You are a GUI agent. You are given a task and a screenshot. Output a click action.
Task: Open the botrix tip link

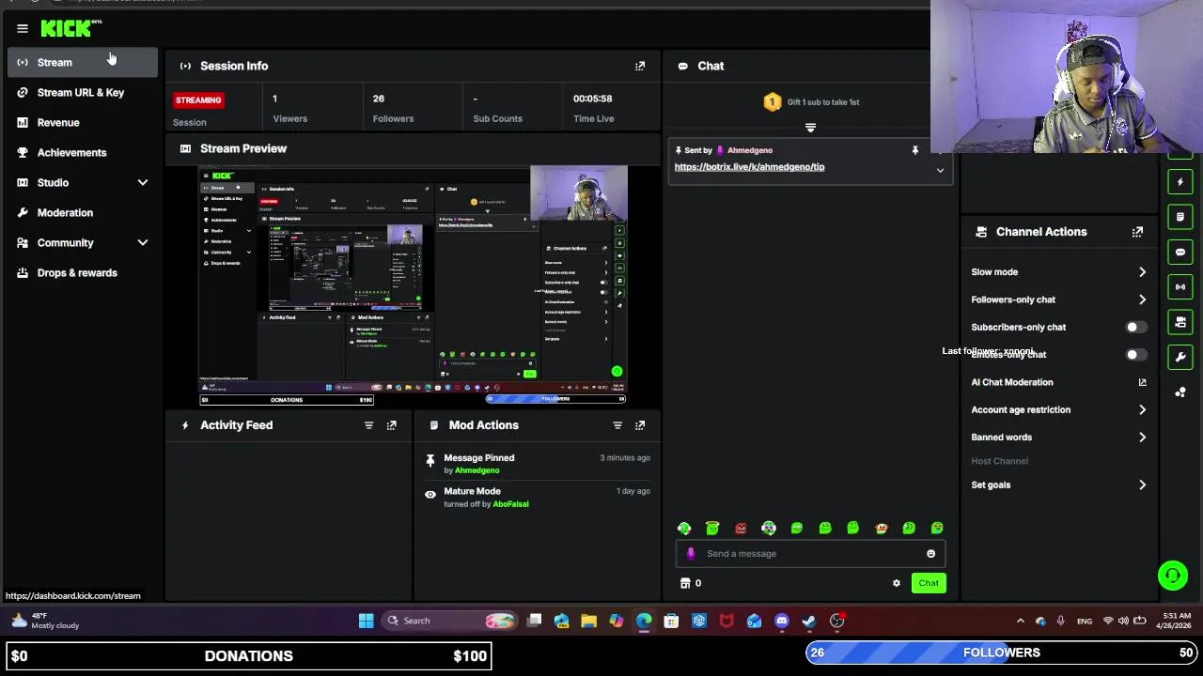pos(749,167)
